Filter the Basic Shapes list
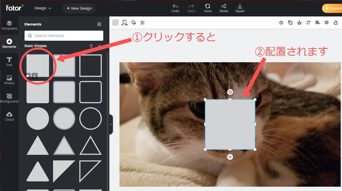Screen dimensions: 342x191 tap(91, 46)
